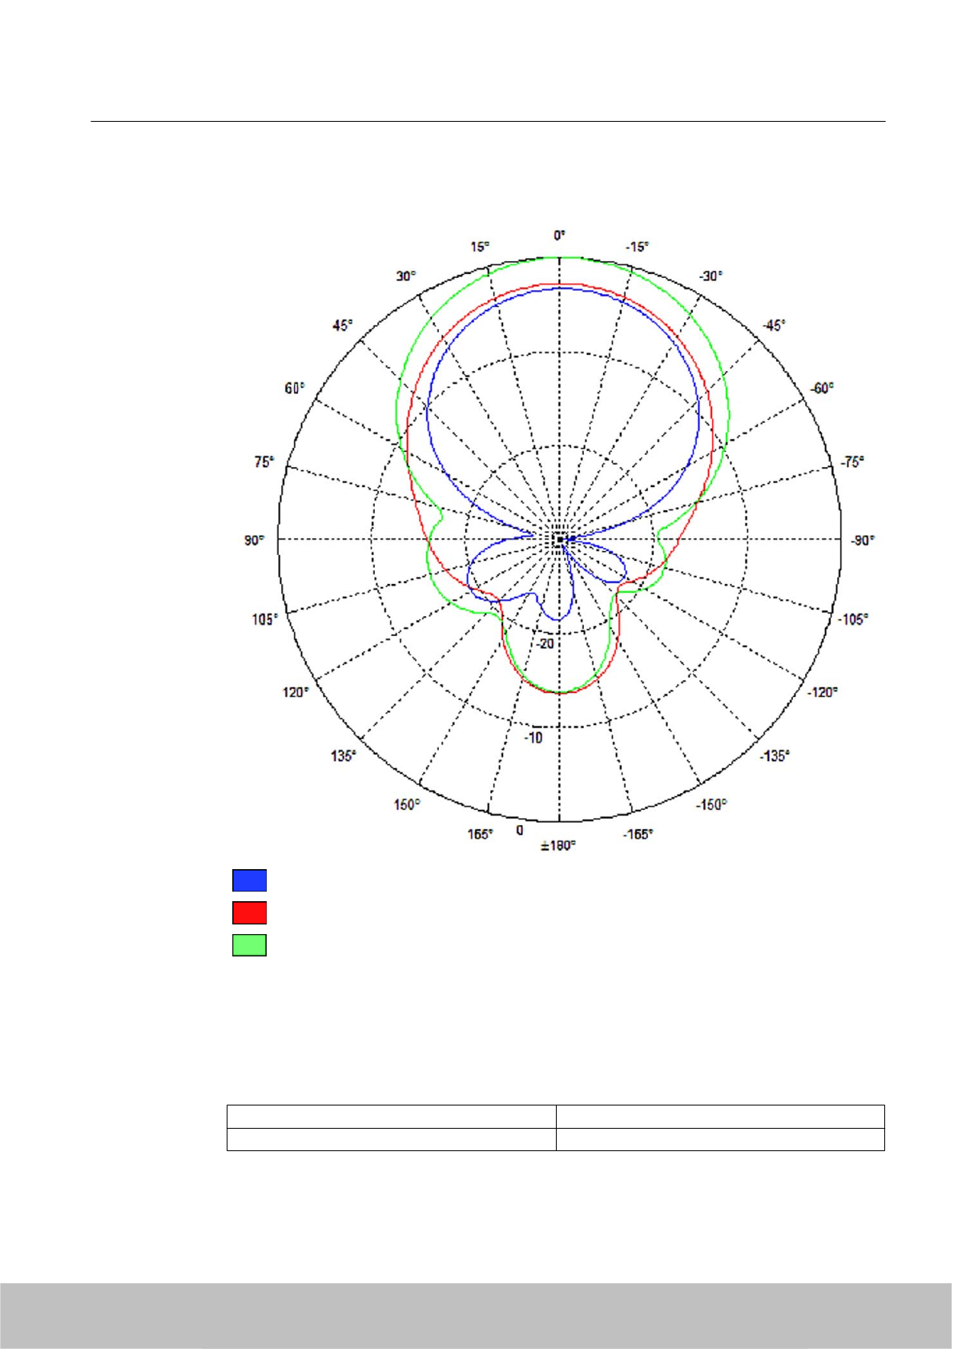Click the 45° angle label
The image size is (954, 1349).
point(343,326)
